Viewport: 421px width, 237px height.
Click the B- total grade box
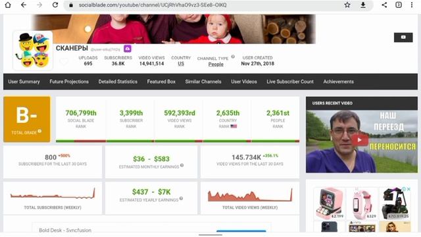[x=27, y=119]
